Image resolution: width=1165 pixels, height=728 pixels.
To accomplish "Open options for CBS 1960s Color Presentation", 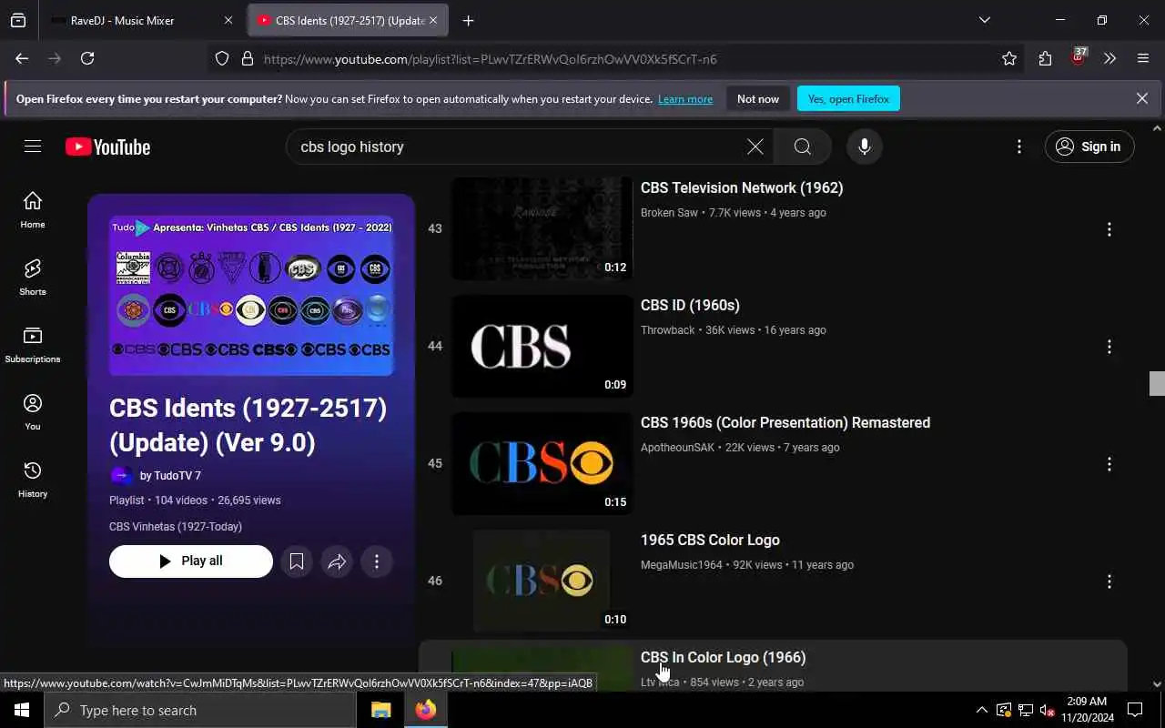I will [x=1109, y=464].
